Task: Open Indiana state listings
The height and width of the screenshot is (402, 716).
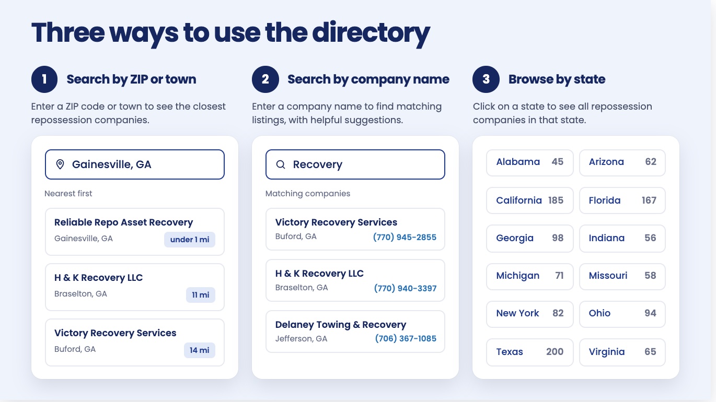Action: (622, 238)
